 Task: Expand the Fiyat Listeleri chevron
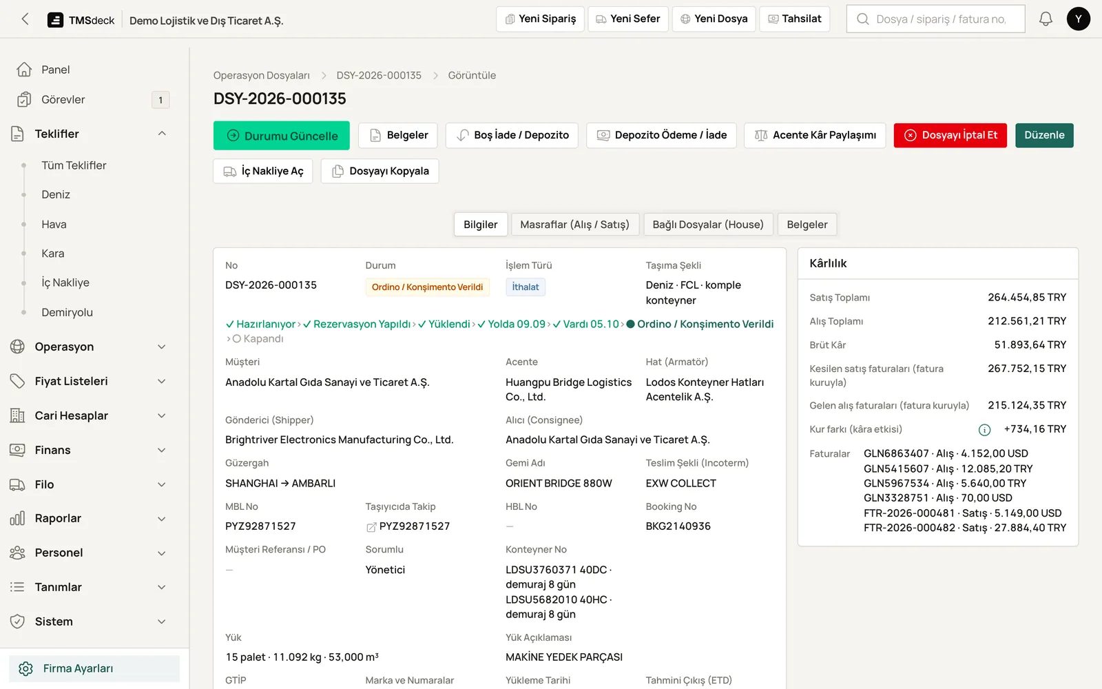[x=162, y=381]
